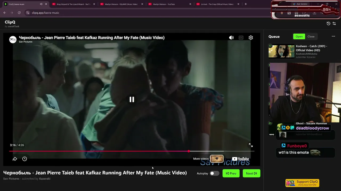Watch on YouTube via the YouTube logo
Viewport: 341px width, 191px height.
point(240,159)
